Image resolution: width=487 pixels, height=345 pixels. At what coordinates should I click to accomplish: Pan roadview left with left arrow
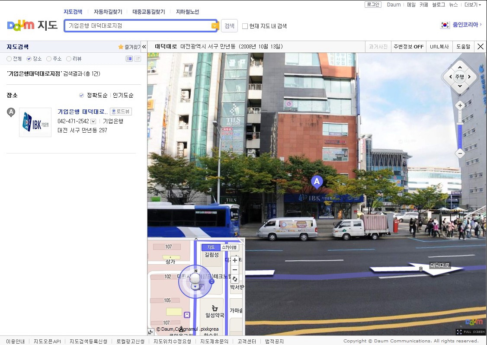click(x=450, y=77)
